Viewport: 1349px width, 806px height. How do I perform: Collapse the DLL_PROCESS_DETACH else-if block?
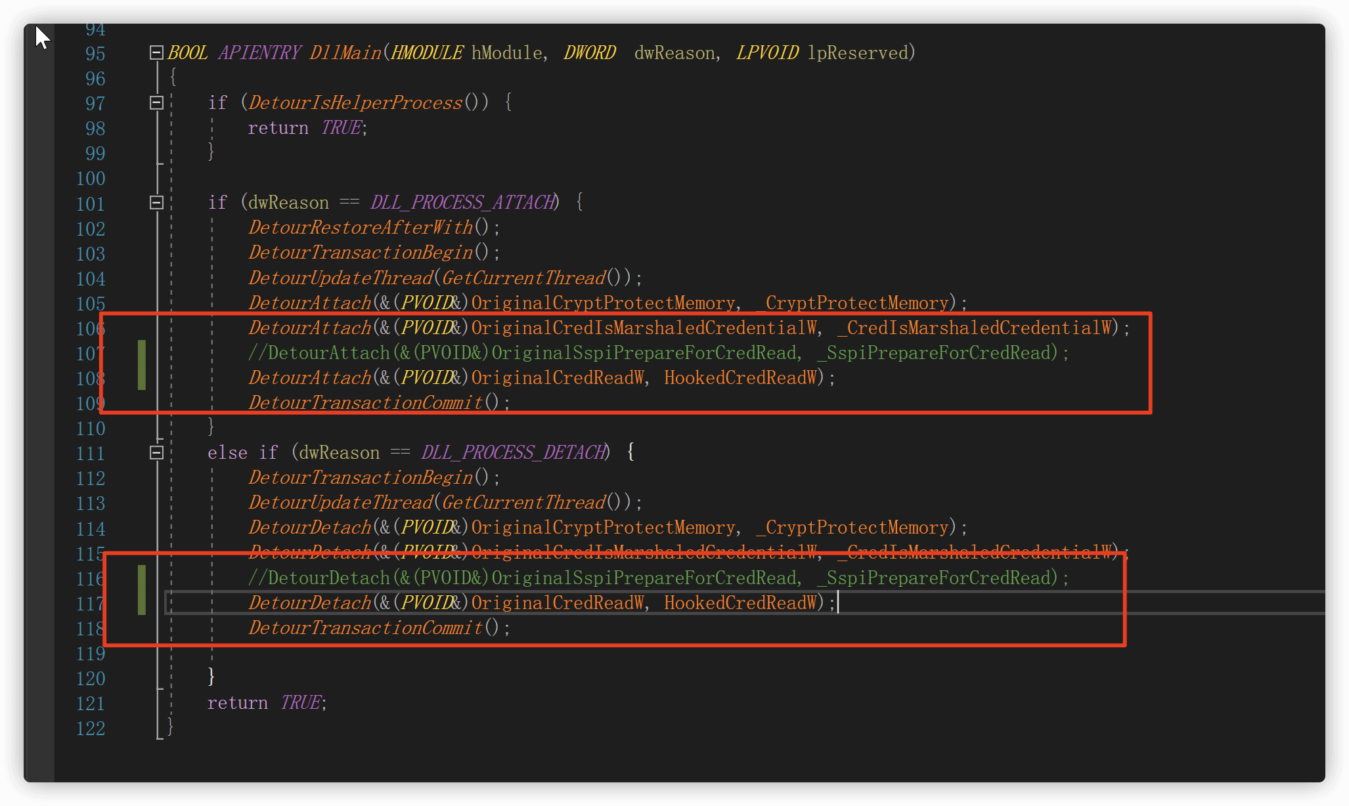(x=156, y=452)
